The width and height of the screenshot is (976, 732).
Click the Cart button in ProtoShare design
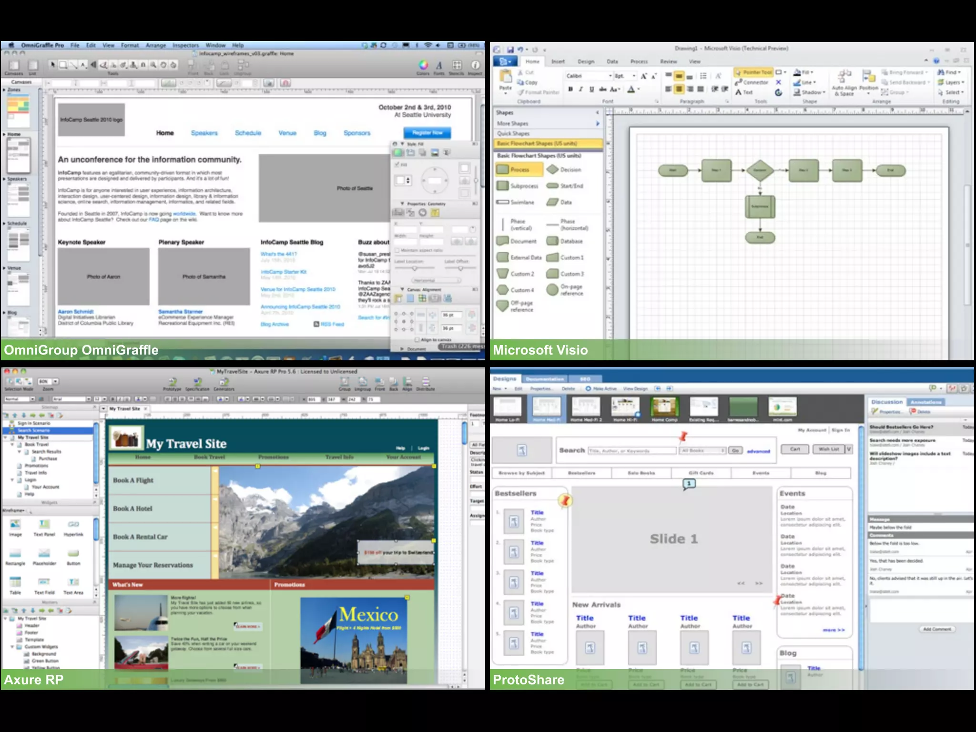point(795,449)
